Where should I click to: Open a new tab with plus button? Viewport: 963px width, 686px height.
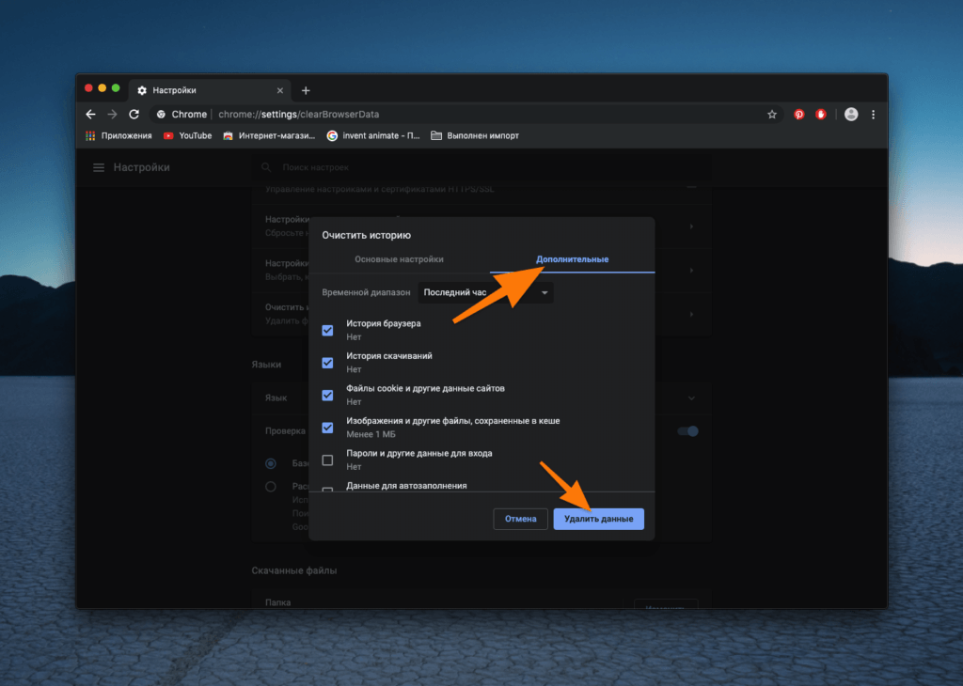306,91
